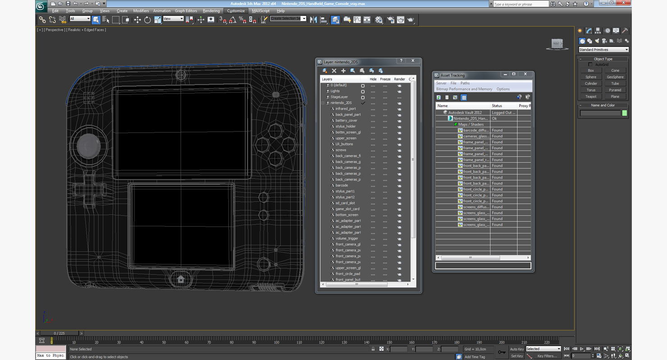Toggle Auto Key animation mode
The height and width of the screenshot is (360, 667).
point(517,349)
